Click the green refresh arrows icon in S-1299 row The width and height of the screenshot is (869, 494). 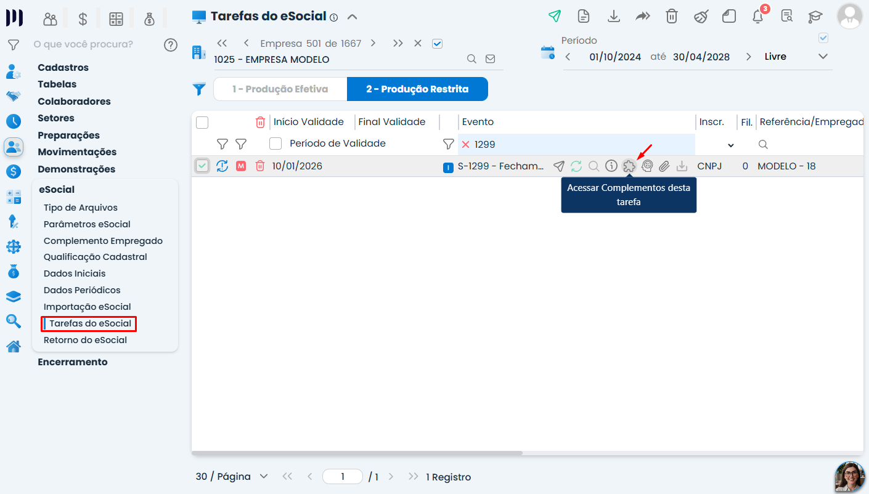point(576,166)
